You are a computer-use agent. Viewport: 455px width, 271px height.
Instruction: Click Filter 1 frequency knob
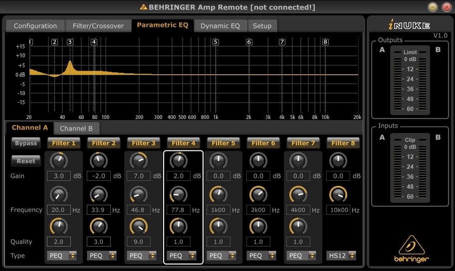(58, 194)
